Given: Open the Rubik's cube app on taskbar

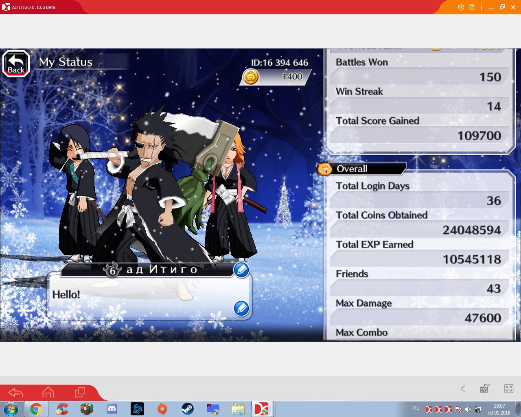Looking at the screenshot, I should click(x=87, y=409).
